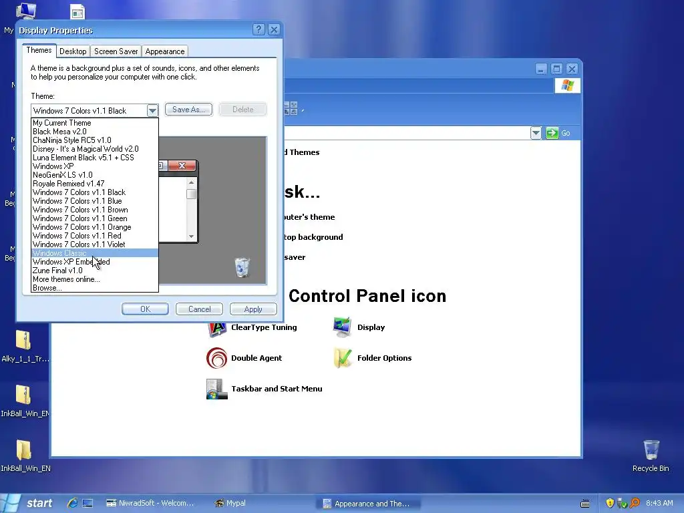Image resolution: width=684 pixels, height=513 pixels.
Task: Click the Display Properties help question button
Action: 259,29
